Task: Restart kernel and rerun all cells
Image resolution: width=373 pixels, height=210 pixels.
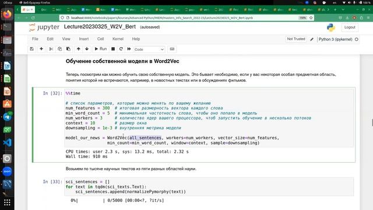Action: 129,49
